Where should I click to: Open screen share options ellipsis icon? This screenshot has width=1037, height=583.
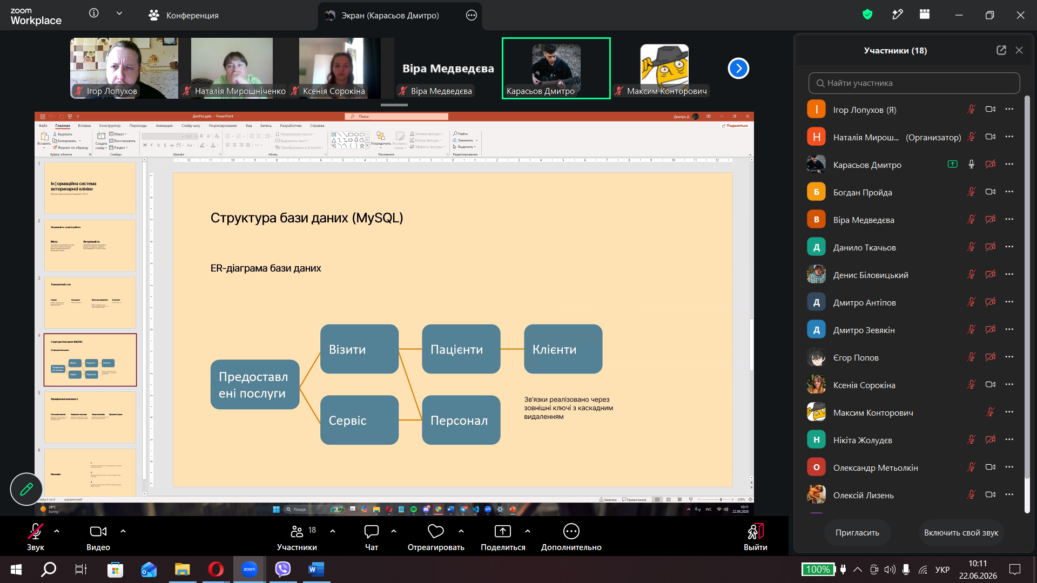coord(472,15)
